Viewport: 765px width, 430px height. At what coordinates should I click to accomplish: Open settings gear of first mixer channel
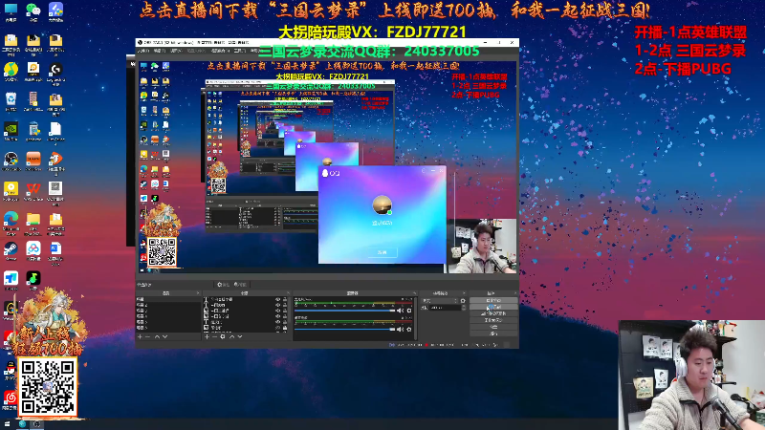point(409,311)
